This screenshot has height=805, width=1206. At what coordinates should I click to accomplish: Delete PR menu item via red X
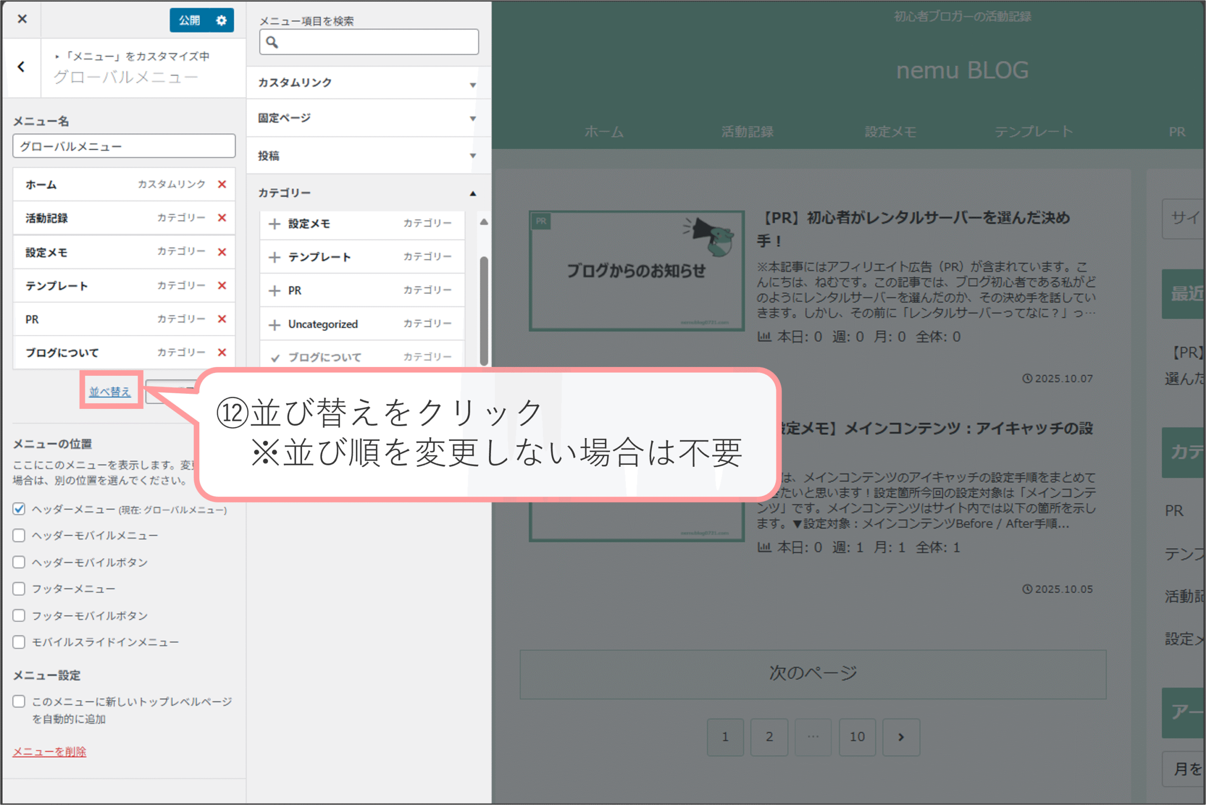[x=222, y=319]
